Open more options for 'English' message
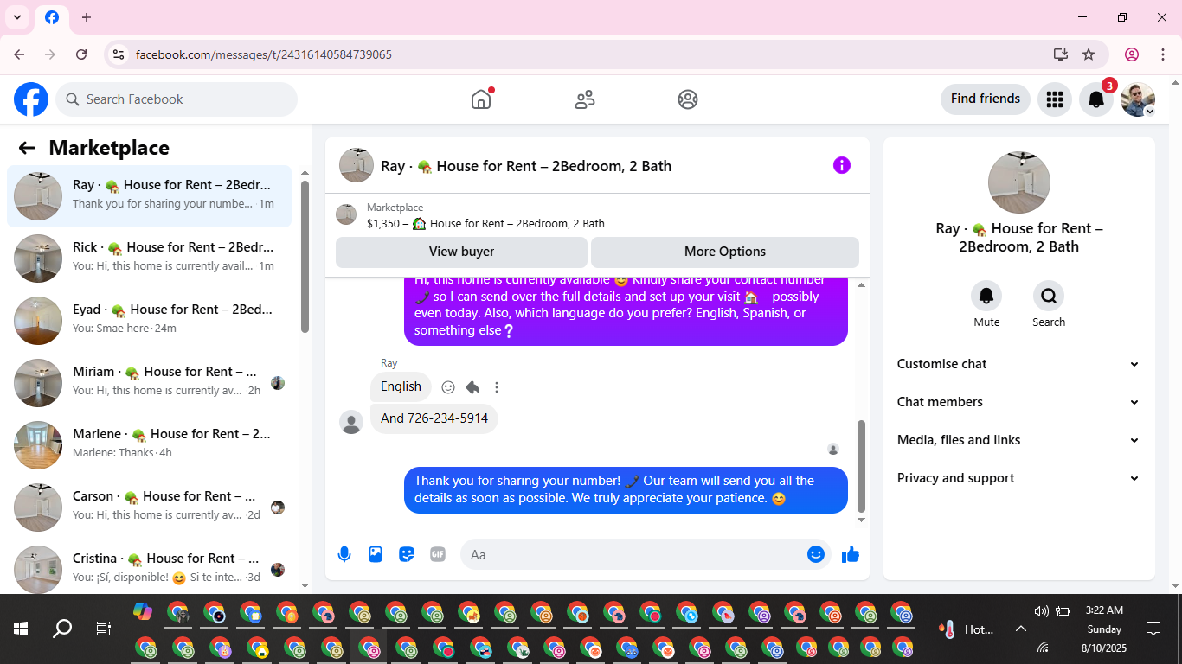The height and width of the screenshot is (664, 1182). tap(497, 387)
